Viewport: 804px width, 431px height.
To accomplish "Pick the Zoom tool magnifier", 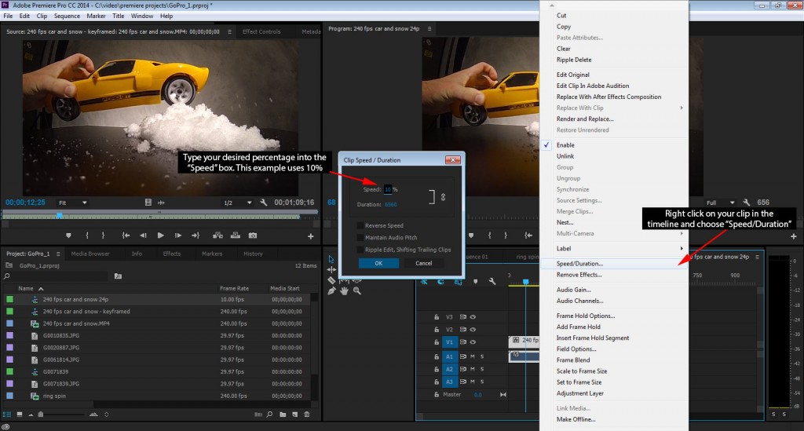I will coord(357,290).
